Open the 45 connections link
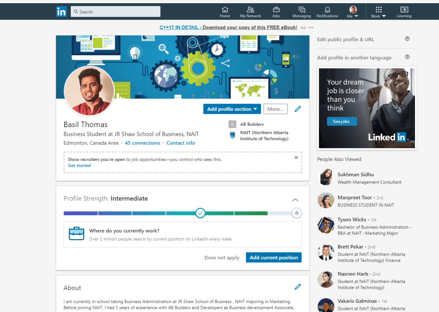This screenshot has width=439, height=312. 142,143
